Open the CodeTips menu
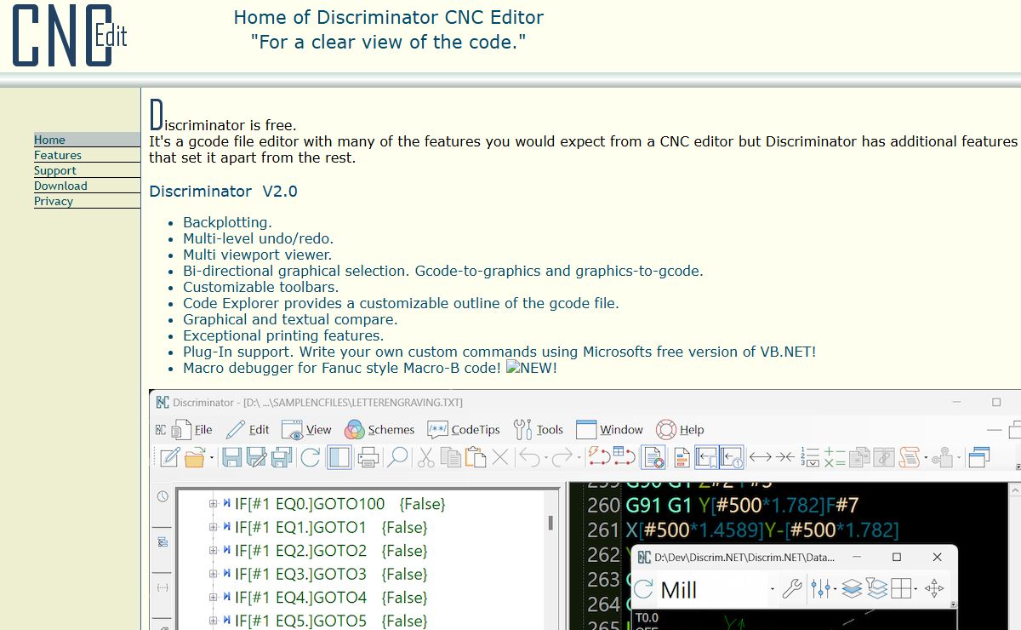Viewport: 1021px width, 630px height. pyautogui.click(x=464, y=429)
